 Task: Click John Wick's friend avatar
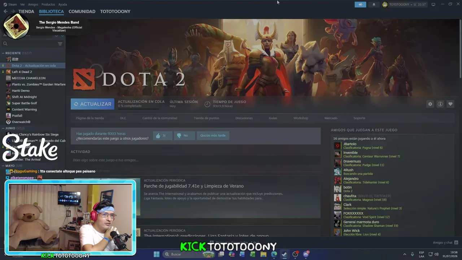[x=337, y=232]
